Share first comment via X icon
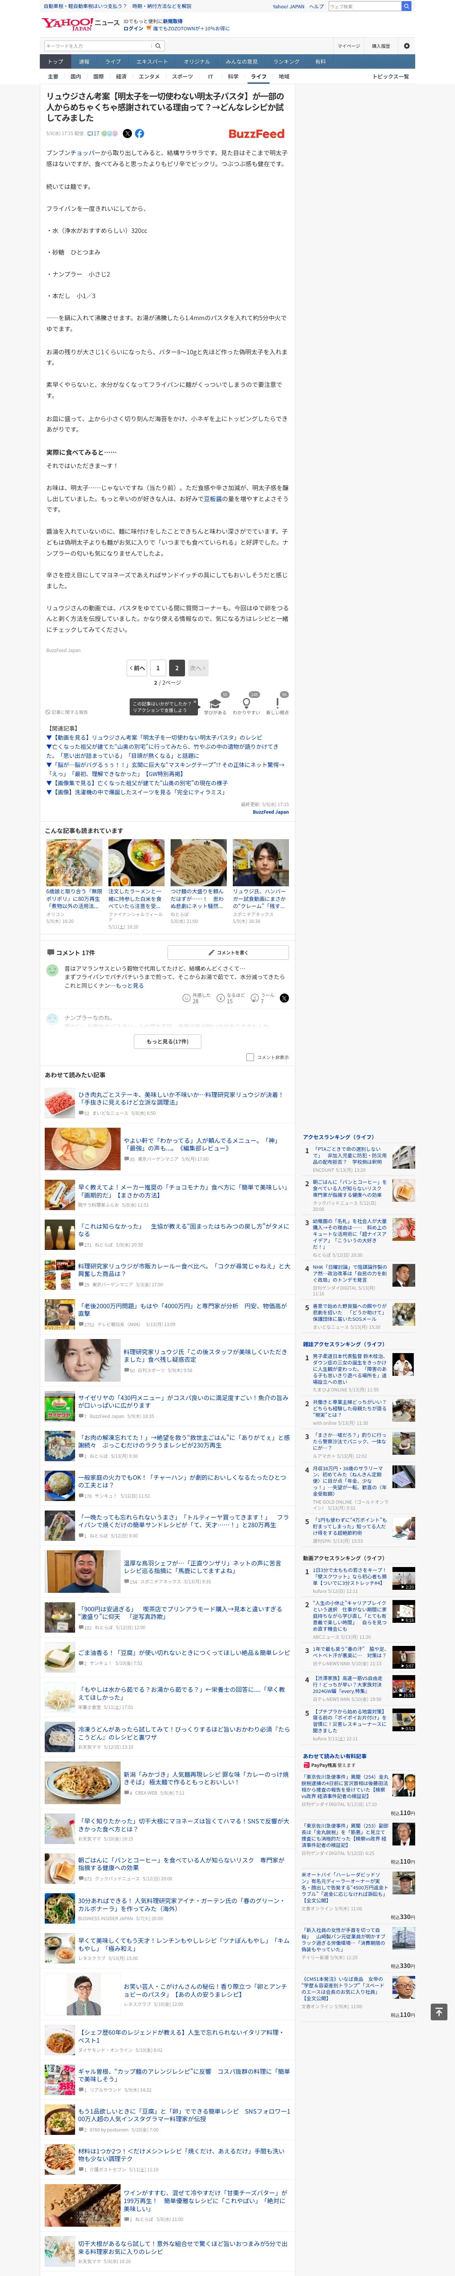 [x=284, y=998]
